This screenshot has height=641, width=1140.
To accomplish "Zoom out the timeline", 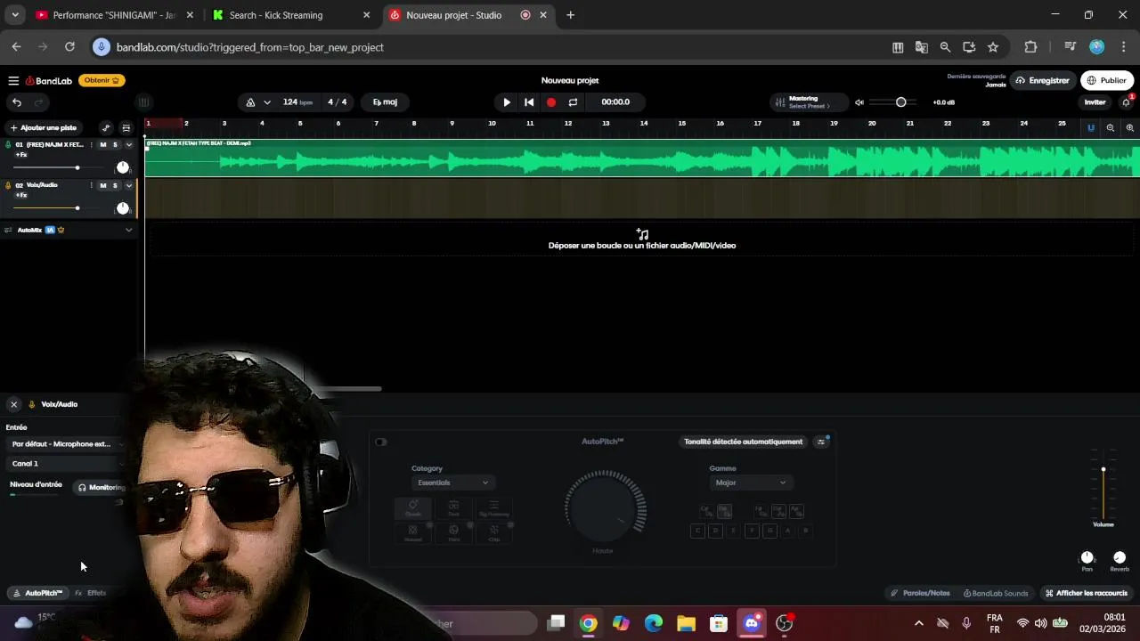I will (1110, 128).
